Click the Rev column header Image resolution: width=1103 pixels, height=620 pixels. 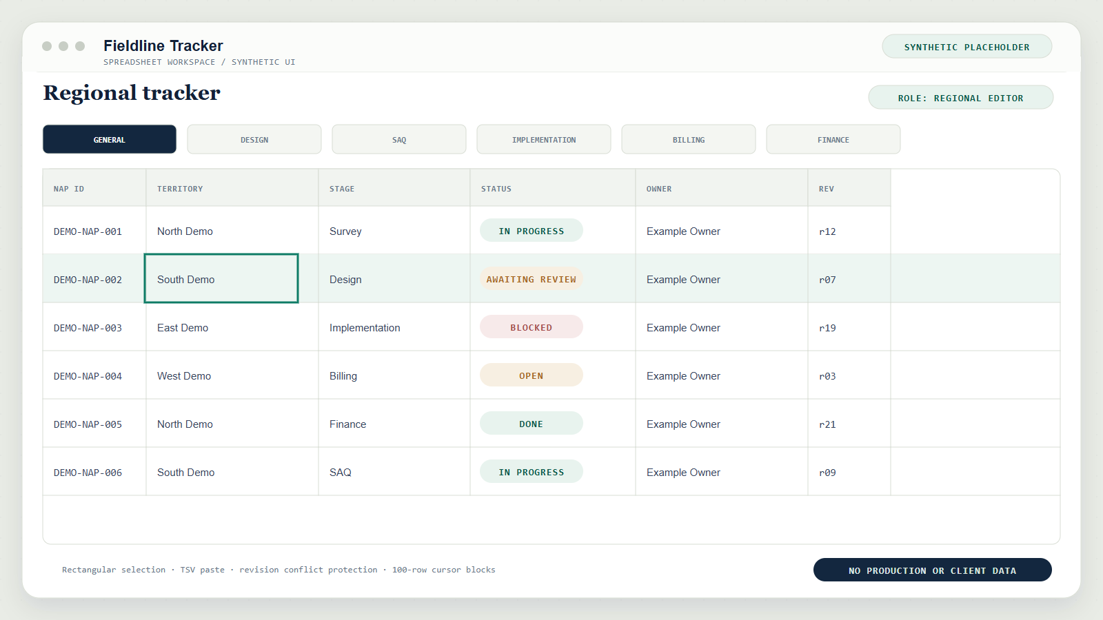(849, 188)
